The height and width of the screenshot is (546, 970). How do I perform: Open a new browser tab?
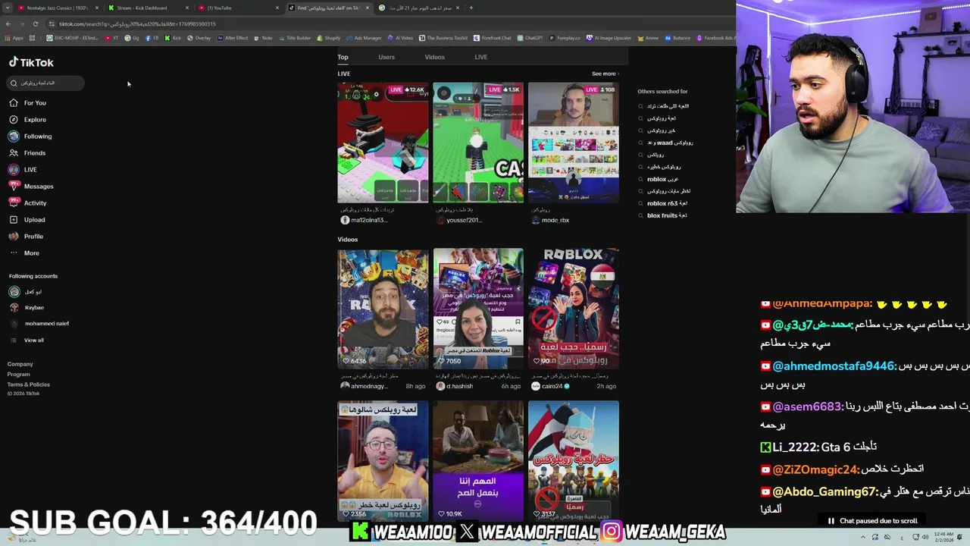[x=471, y=8]
